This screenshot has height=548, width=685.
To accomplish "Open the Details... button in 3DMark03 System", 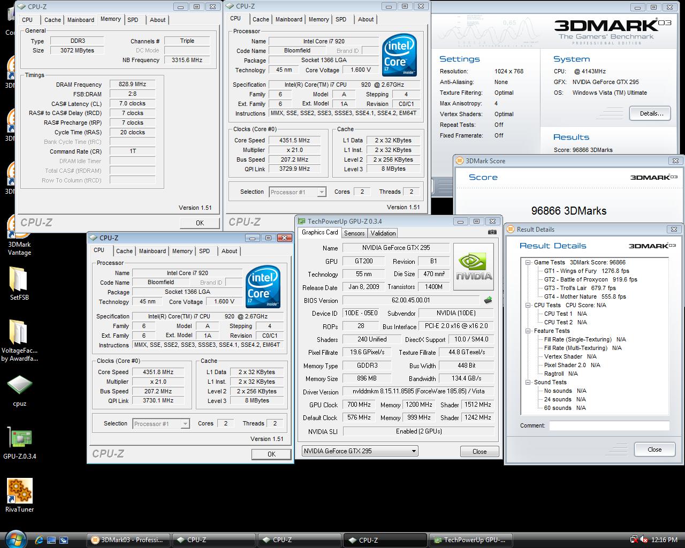I will point(651,113).
